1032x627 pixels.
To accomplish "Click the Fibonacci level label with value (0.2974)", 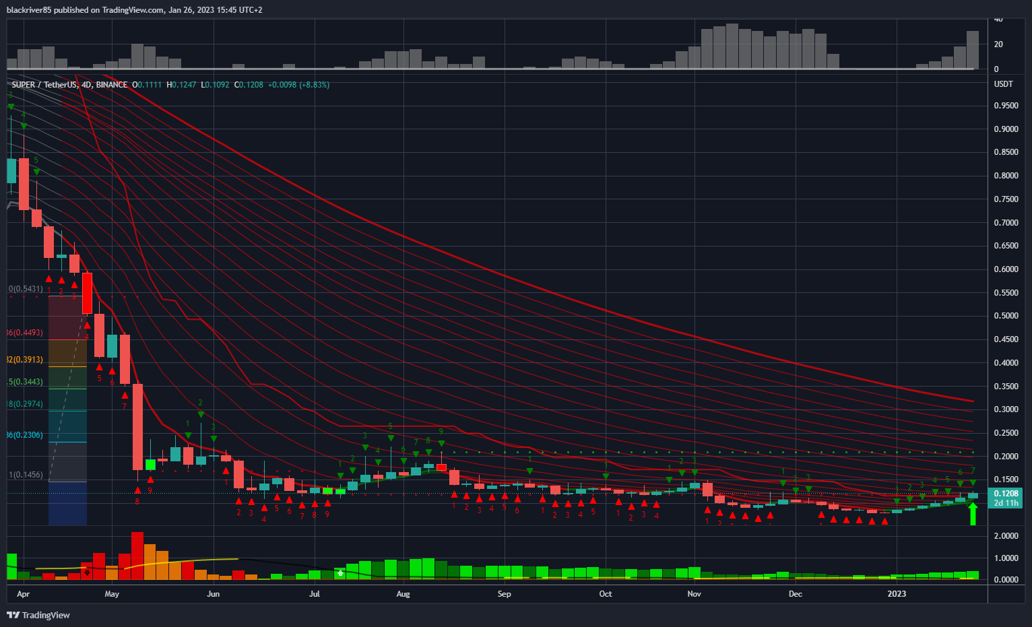I will [x=25, y=404].
